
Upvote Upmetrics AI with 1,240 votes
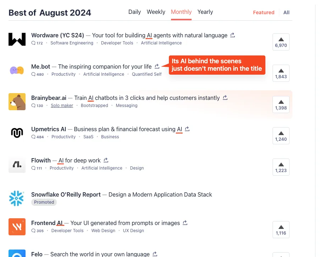point(281,136)
